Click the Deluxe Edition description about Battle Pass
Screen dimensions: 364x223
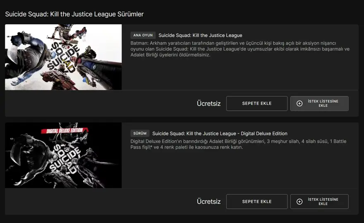(x=238, y=144)
